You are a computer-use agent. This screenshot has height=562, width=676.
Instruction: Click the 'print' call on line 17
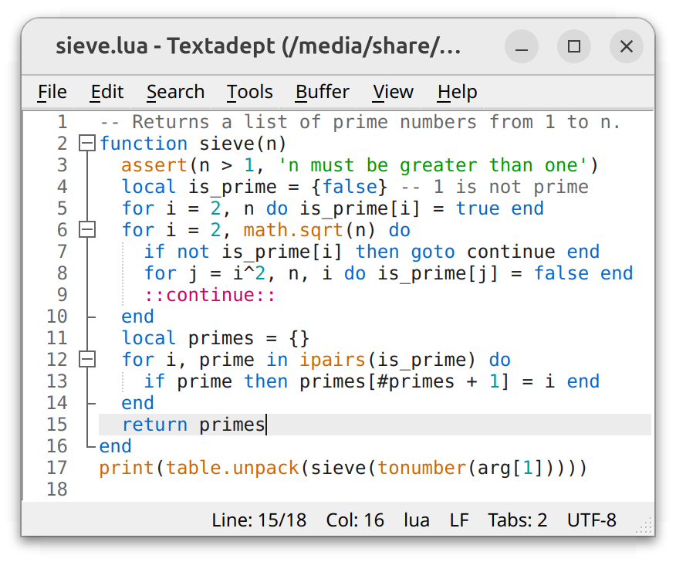pyautogui.click(x=127, y=469)
